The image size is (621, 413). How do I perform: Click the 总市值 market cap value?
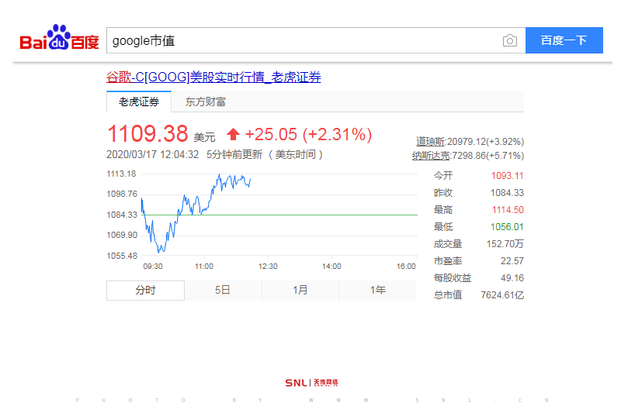click(x=501, y=295)
